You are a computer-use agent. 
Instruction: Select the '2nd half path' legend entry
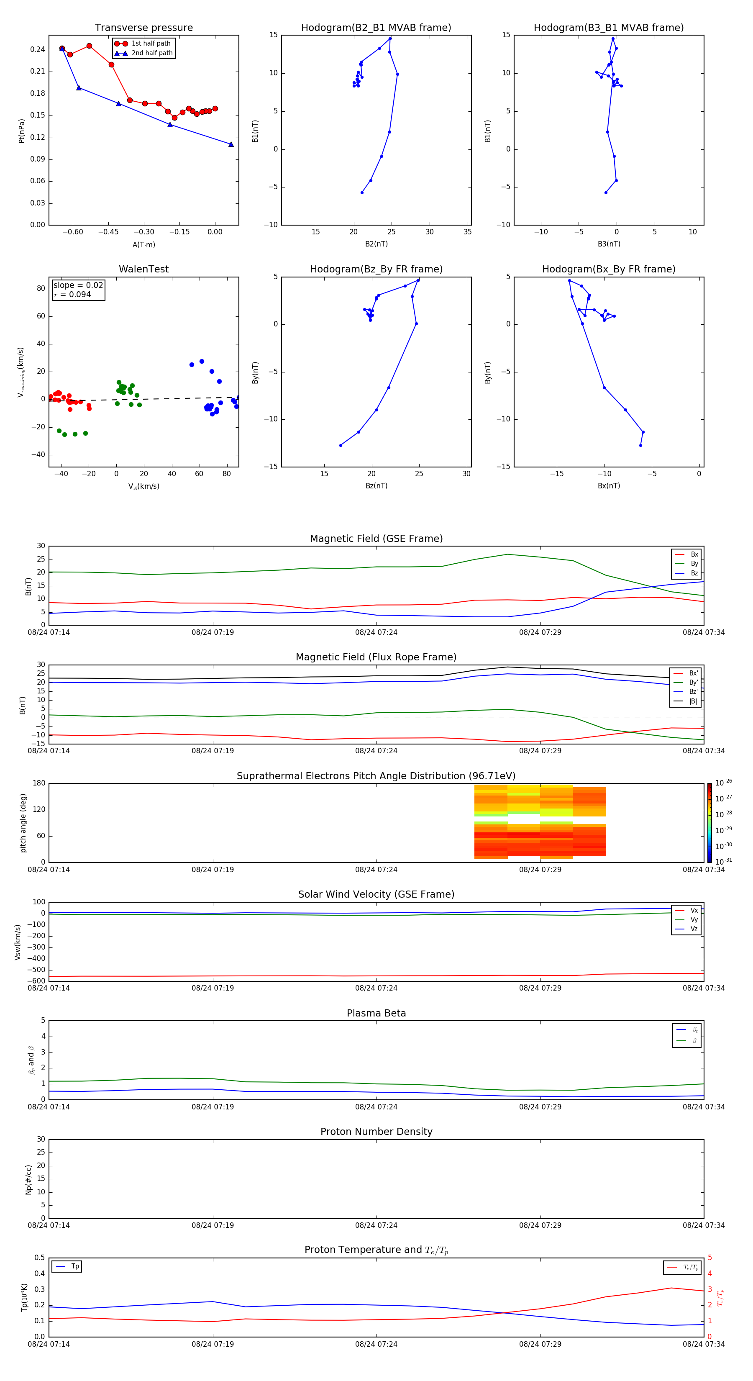143,53
